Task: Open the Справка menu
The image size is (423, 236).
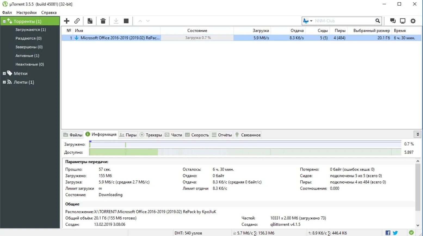Action: (x=49, y=12)
